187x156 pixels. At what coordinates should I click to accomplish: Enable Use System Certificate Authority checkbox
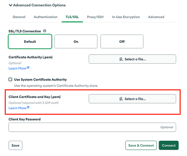(x=10, y=80)
